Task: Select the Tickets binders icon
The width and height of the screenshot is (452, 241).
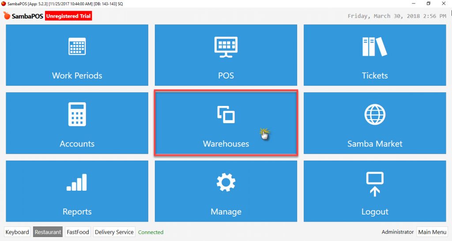Action: [374, 46]
